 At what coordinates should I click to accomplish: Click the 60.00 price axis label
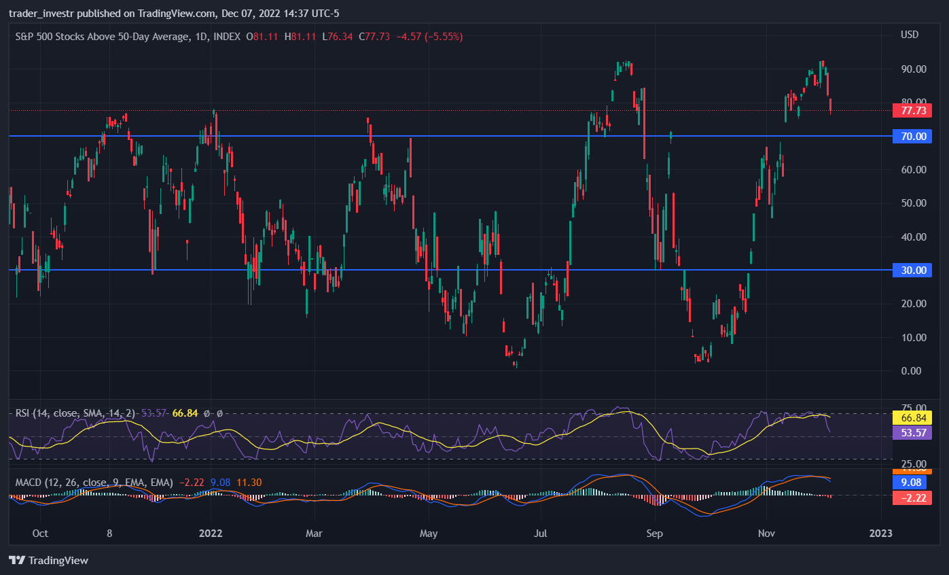(x=914, y=170)
